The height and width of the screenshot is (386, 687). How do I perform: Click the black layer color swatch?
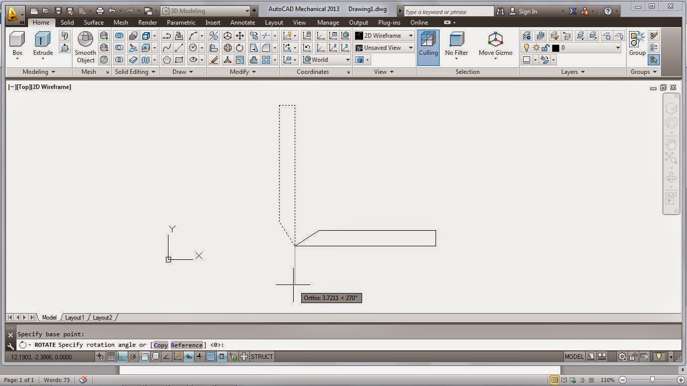coord(555,48)
